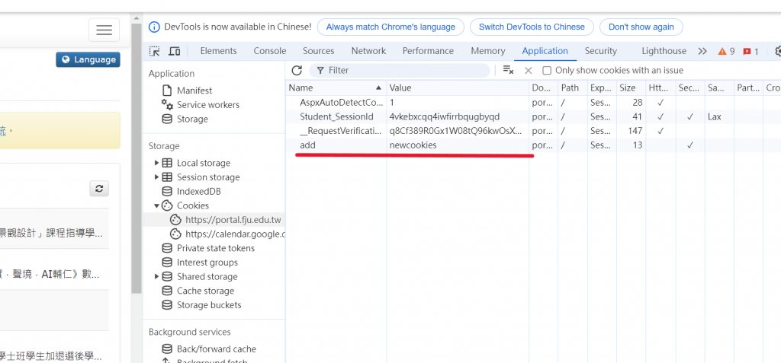Select the AspxAutoDetectCo... cookie row
The height and width of the screenshot is (363, 781).
point(533,103)
